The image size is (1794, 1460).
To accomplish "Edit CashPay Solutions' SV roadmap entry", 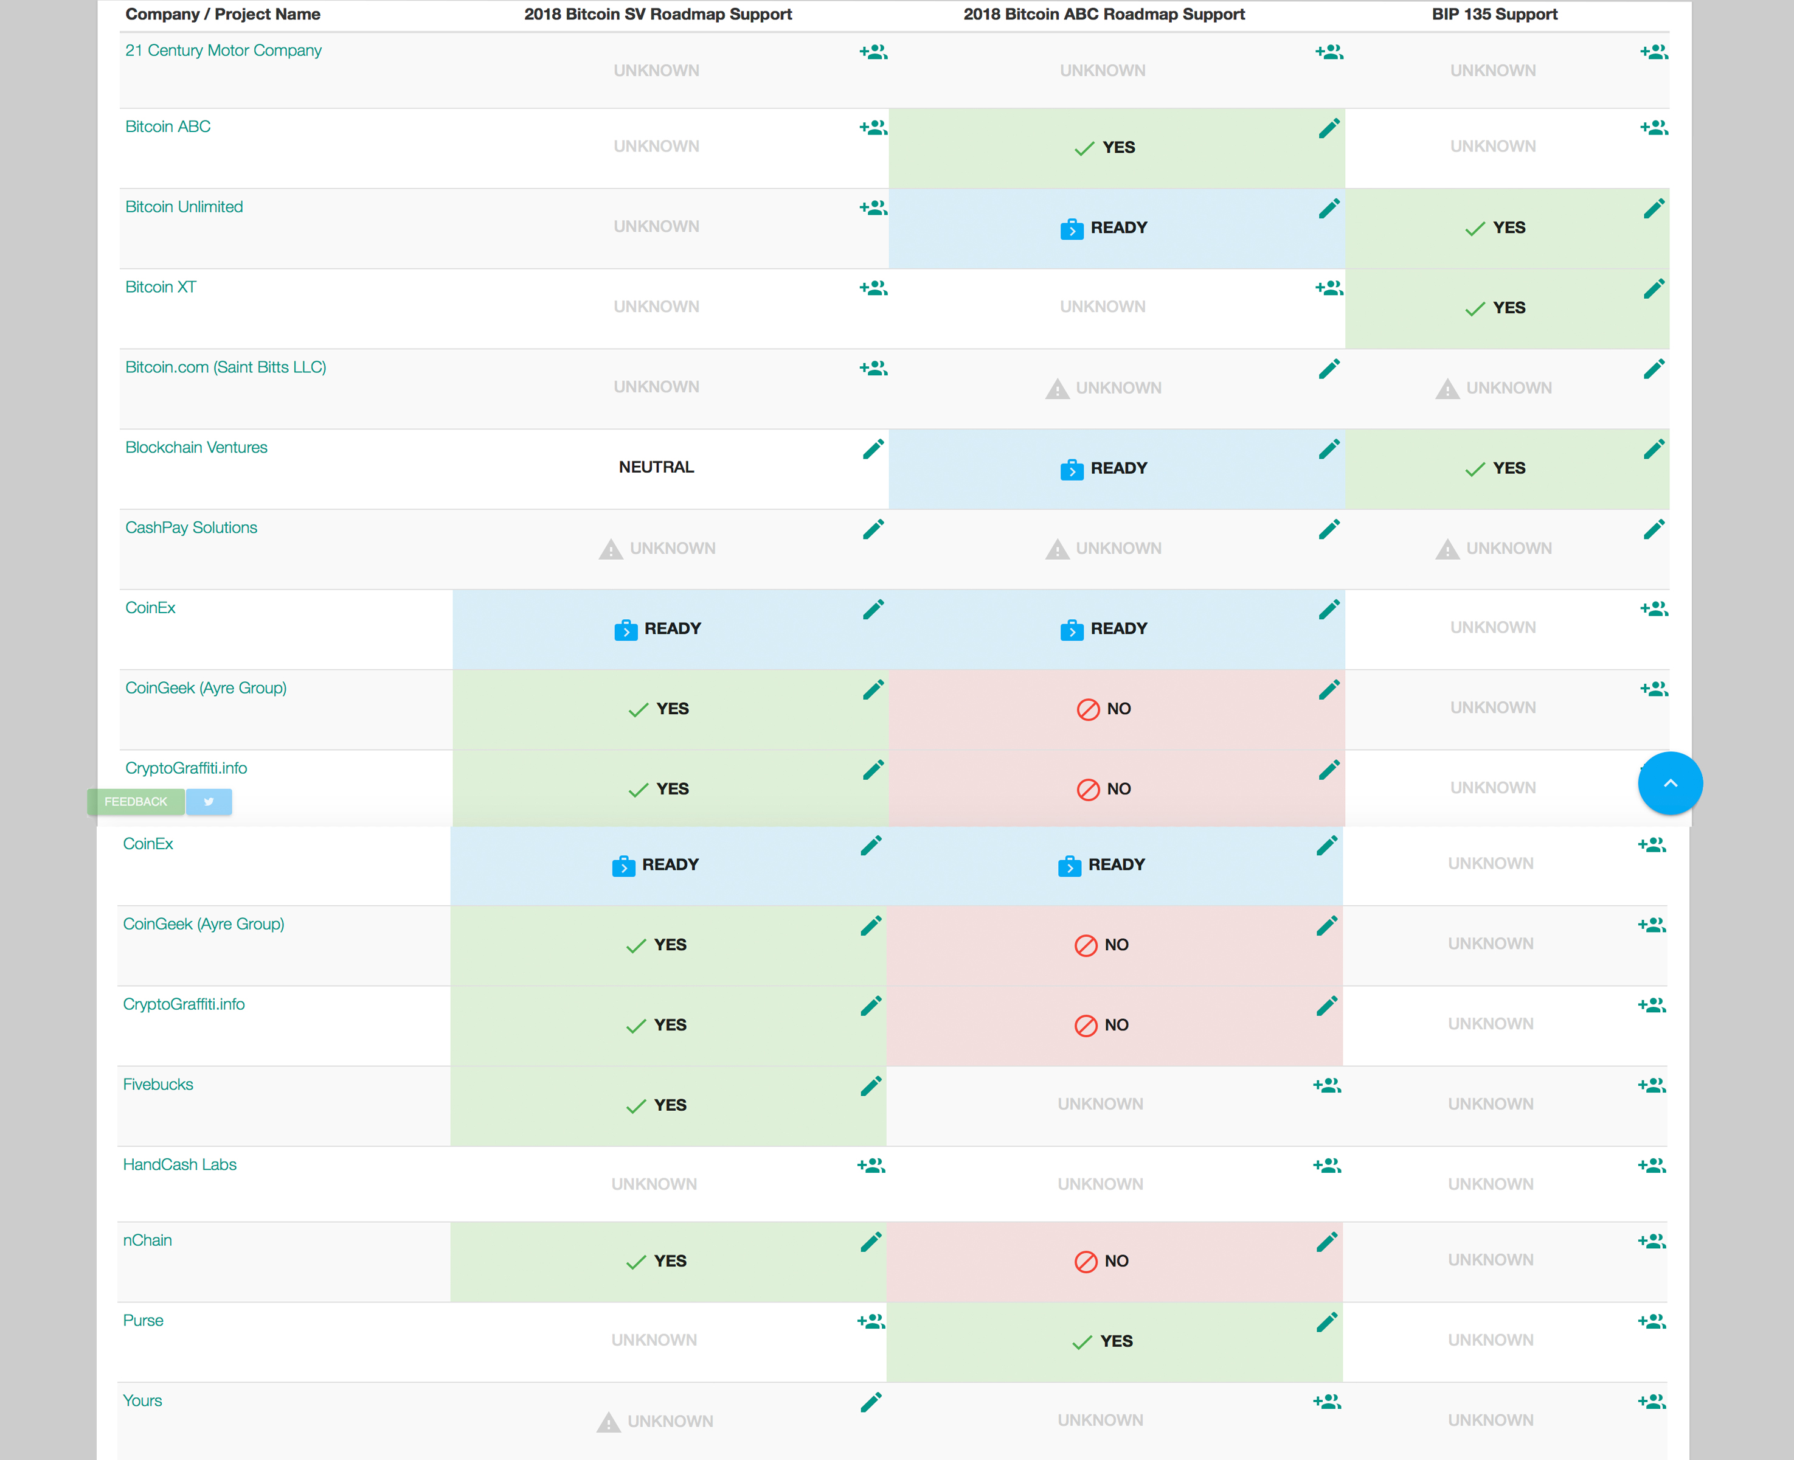I will click(873, 529).
